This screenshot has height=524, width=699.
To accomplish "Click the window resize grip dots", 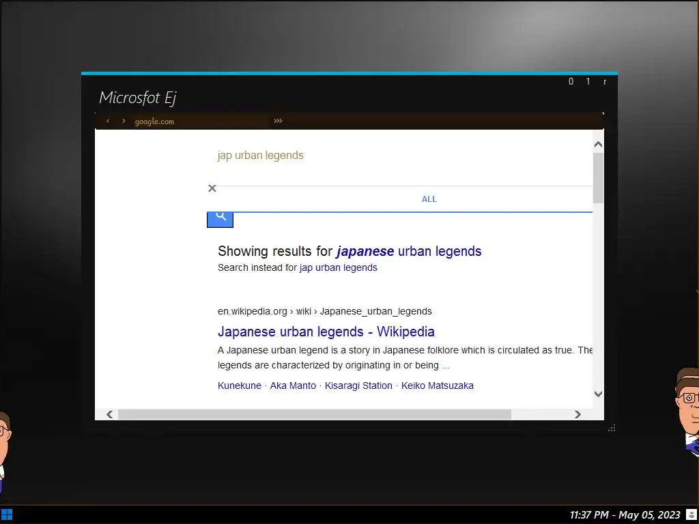I will pyautogui.click(x=612, y=428).
